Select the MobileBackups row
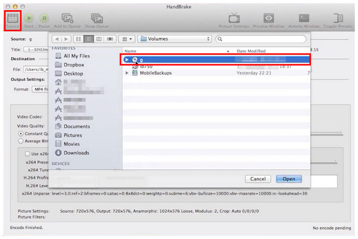The width and height of the screenshot is (358, 239). [216, 73]
